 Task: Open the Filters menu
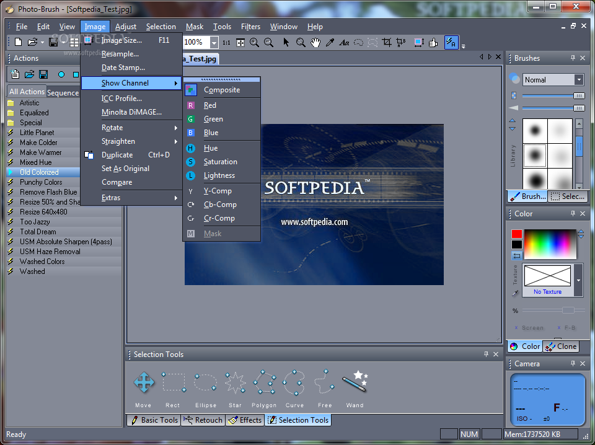(x=250, y=27)
